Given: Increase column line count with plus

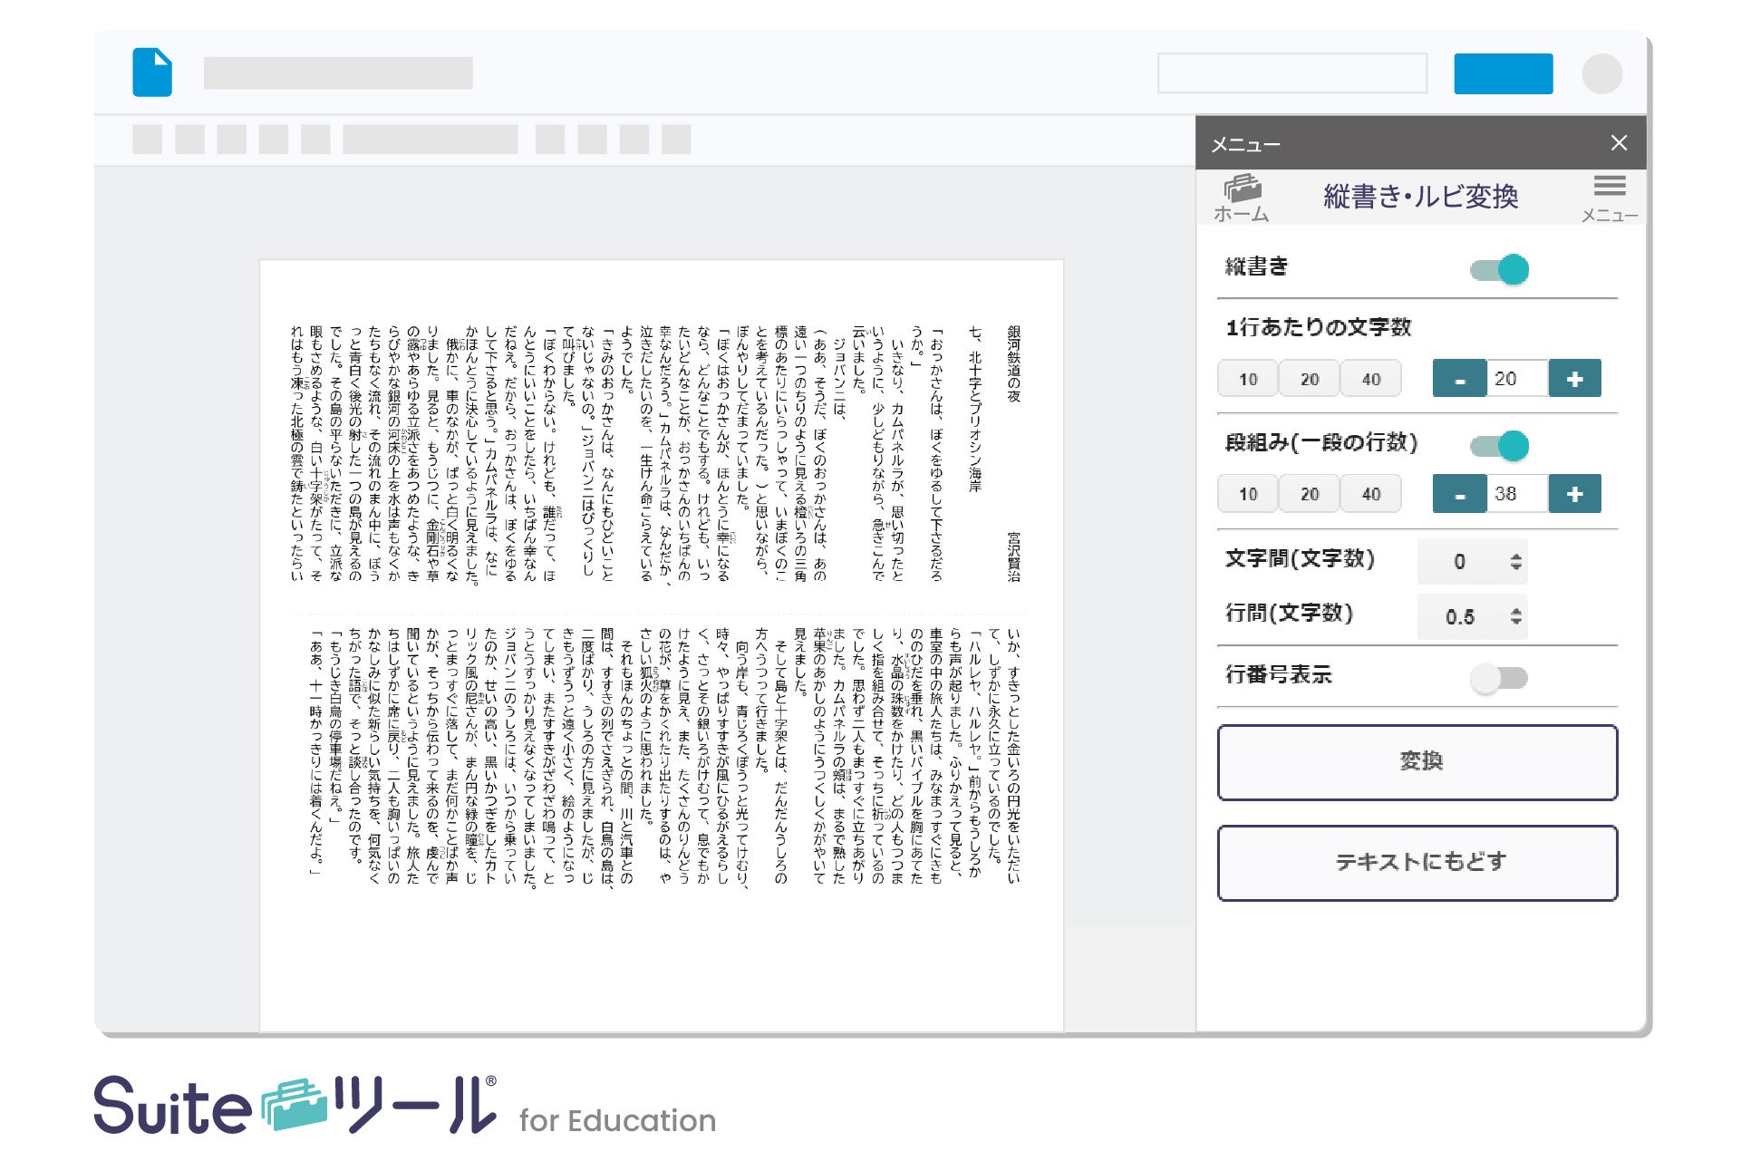Looking at the screenshot, I should (x=1574, y=494).
